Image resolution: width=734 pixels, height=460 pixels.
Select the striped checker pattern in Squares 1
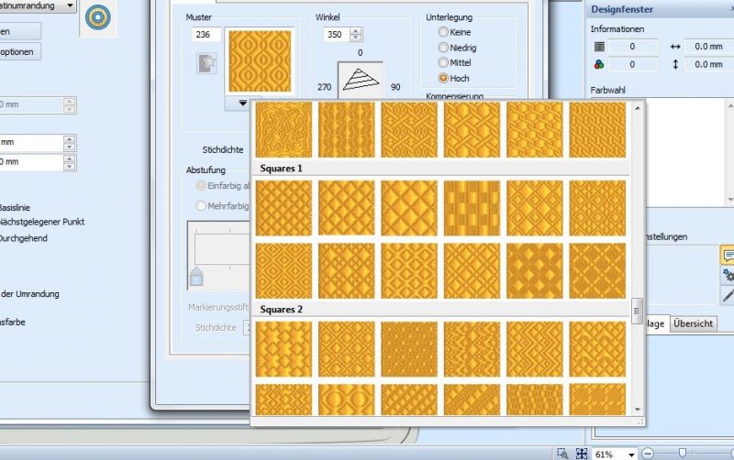[x=472, y=208]
